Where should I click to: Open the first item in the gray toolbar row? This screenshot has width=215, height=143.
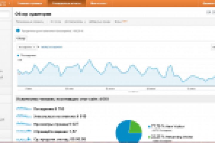[30, 22]
